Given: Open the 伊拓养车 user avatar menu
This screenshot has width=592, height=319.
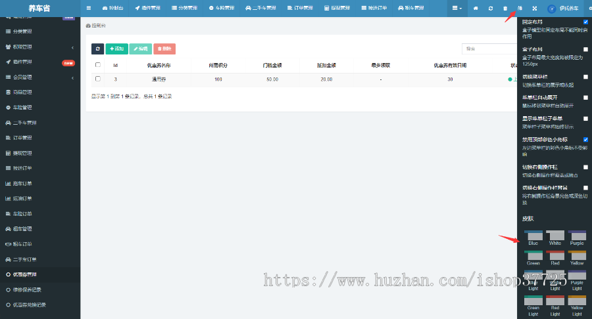Looking at the screenshot, I should pyautogui.click(x=563, y=9).
